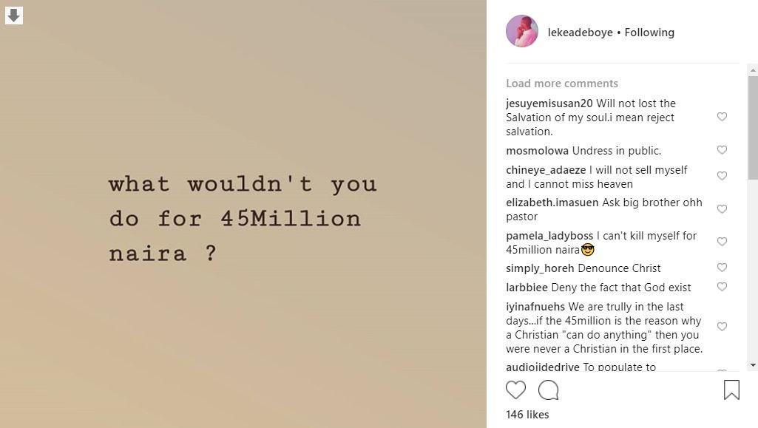Like the post with heart icon below comments
Image resolution: width=758 pixels, height=428 pixels.
click(x=515, y=390)
